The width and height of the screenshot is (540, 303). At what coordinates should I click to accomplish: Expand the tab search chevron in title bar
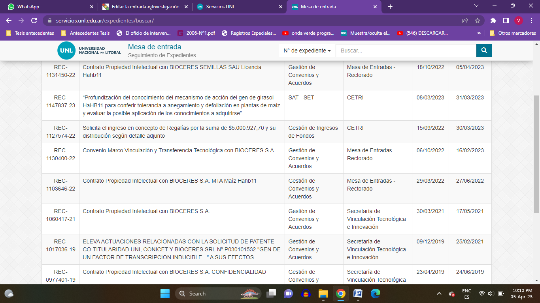476,6
